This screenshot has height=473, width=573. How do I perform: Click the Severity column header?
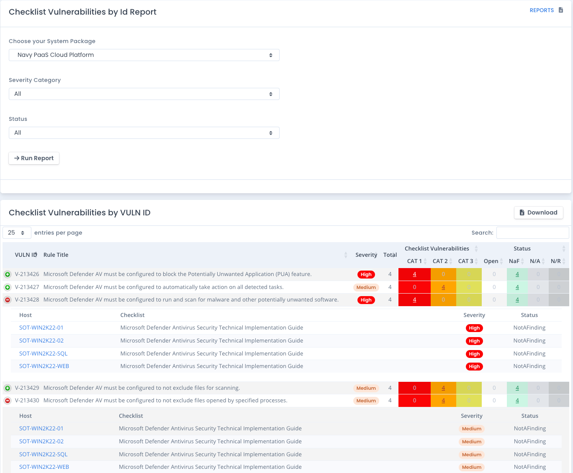click(x=366, y=255)
